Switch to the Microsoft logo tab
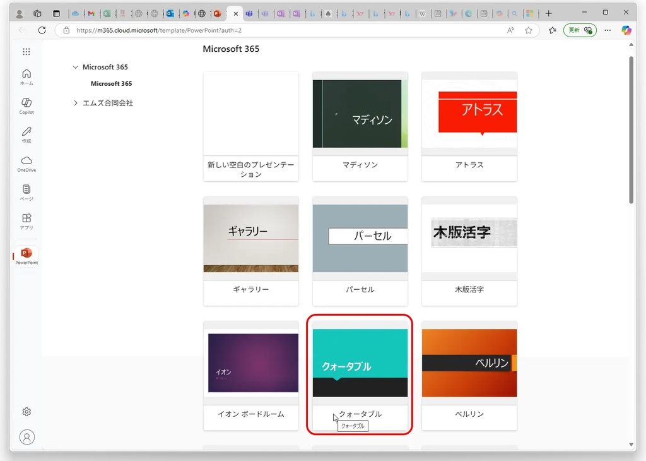 [x=530, y=14]
